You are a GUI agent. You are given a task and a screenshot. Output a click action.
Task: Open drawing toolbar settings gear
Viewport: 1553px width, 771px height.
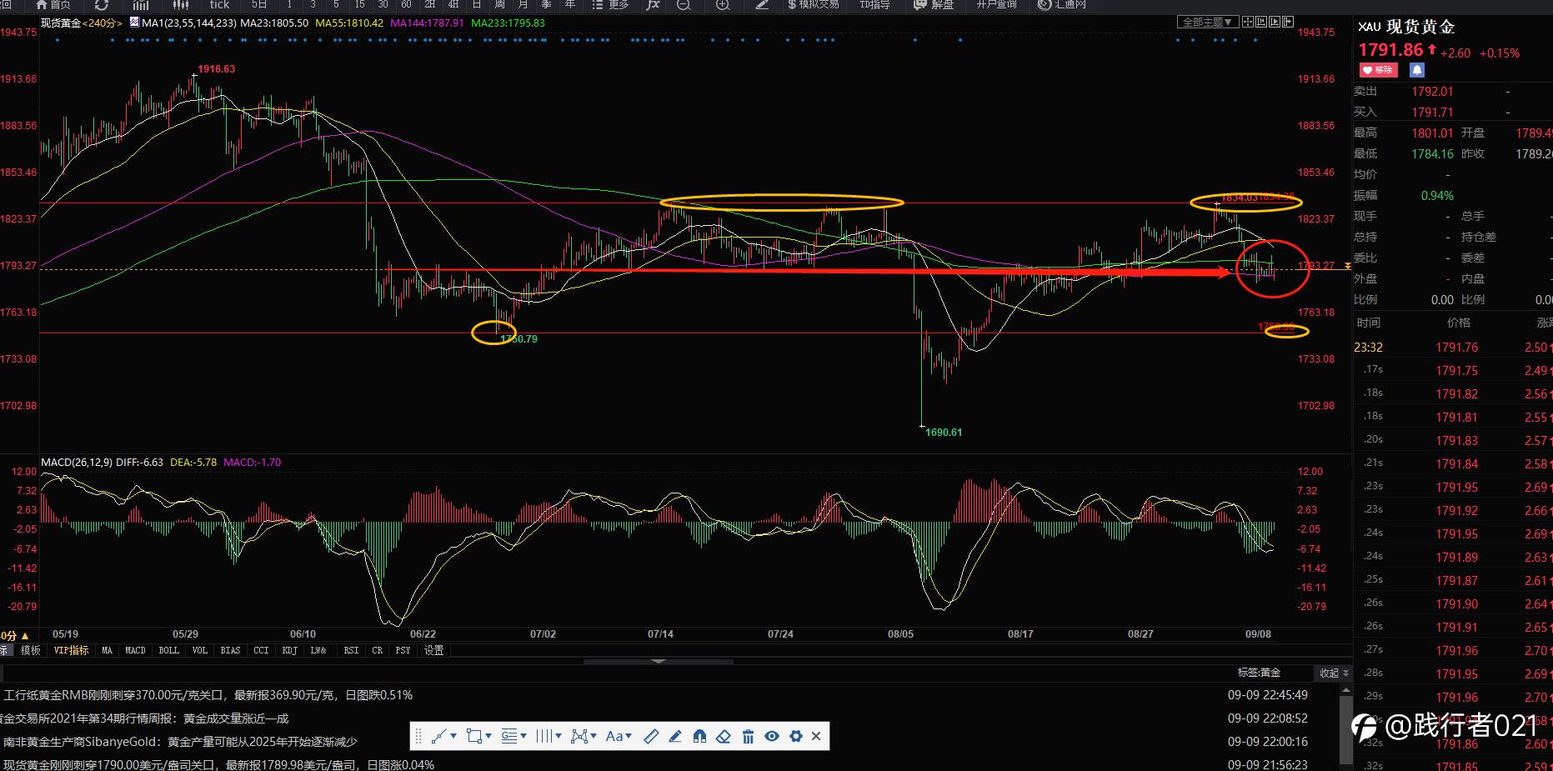795,736
